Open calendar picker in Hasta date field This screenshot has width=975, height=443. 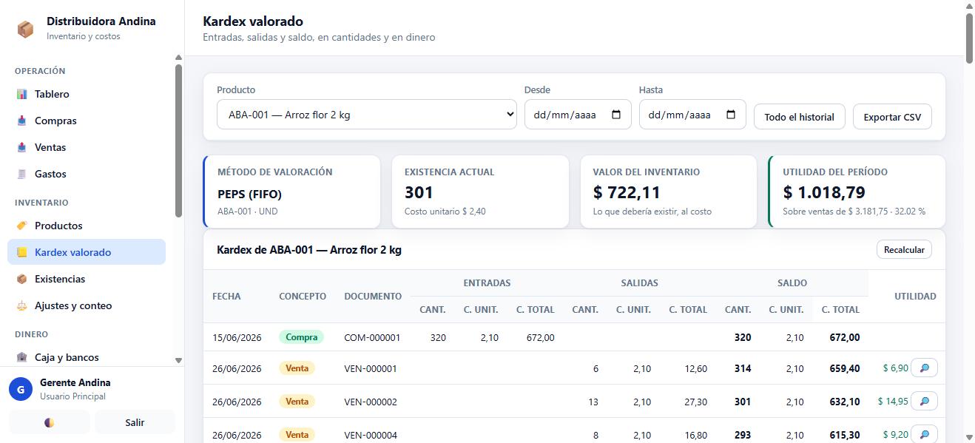[x=731, y=115]
